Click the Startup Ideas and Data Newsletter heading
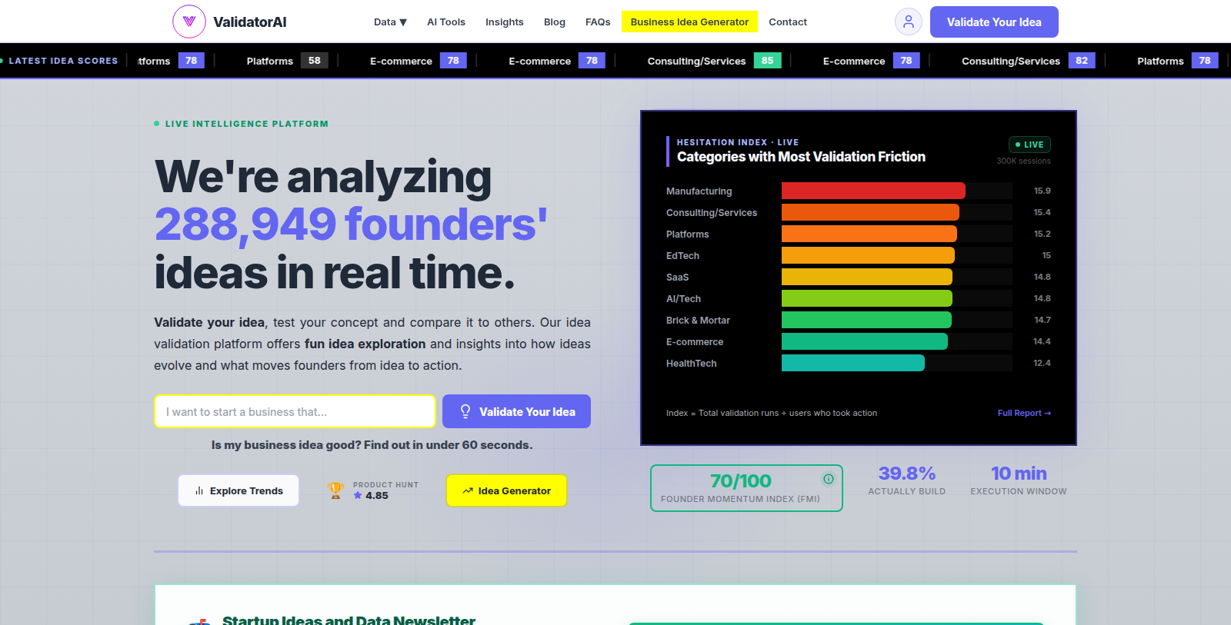The width and height of the screenshot is (1231, 625). click(x=349, y=620)
